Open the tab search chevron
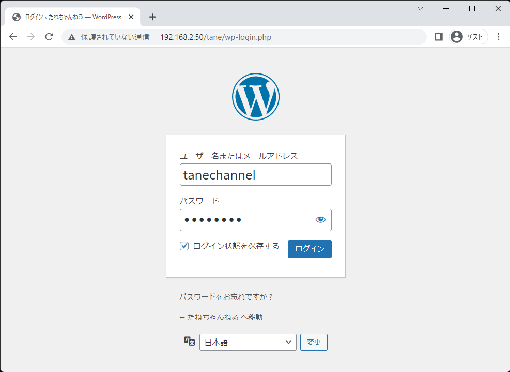 (x=420, y=9)
